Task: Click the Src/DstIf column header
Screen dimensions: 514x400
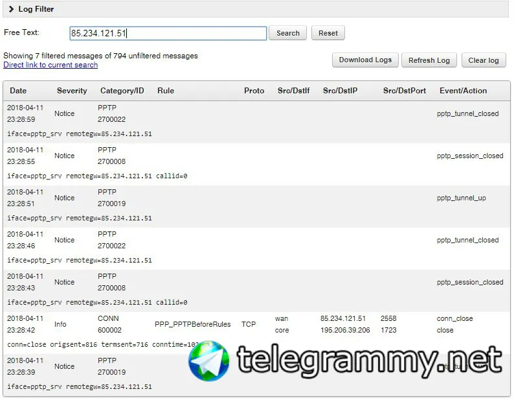Action: (x=293, y=91)
